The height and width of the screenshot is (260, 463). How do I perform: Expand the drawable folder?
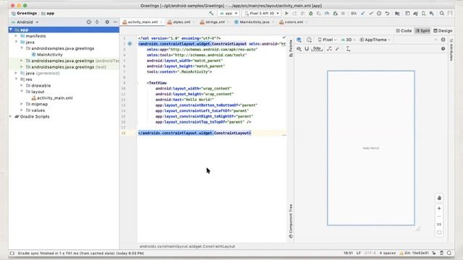[22, 85]
